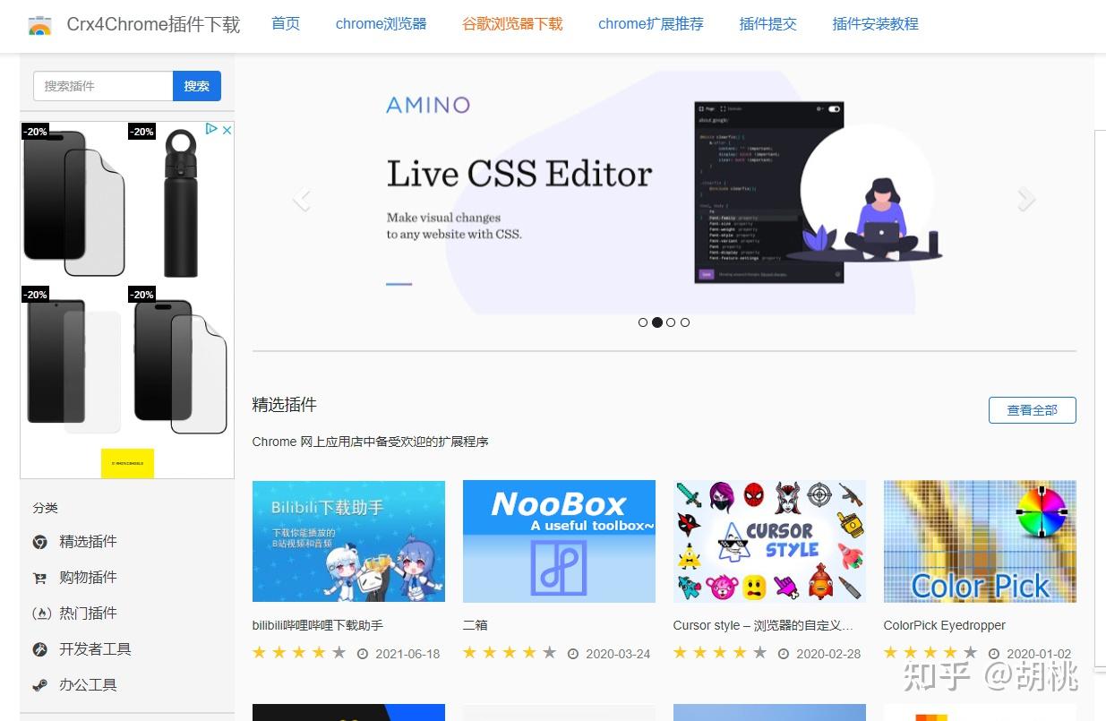Select the 热门插件 flame icon
The image size is (1106, 721).
click(x=40, y=613)
